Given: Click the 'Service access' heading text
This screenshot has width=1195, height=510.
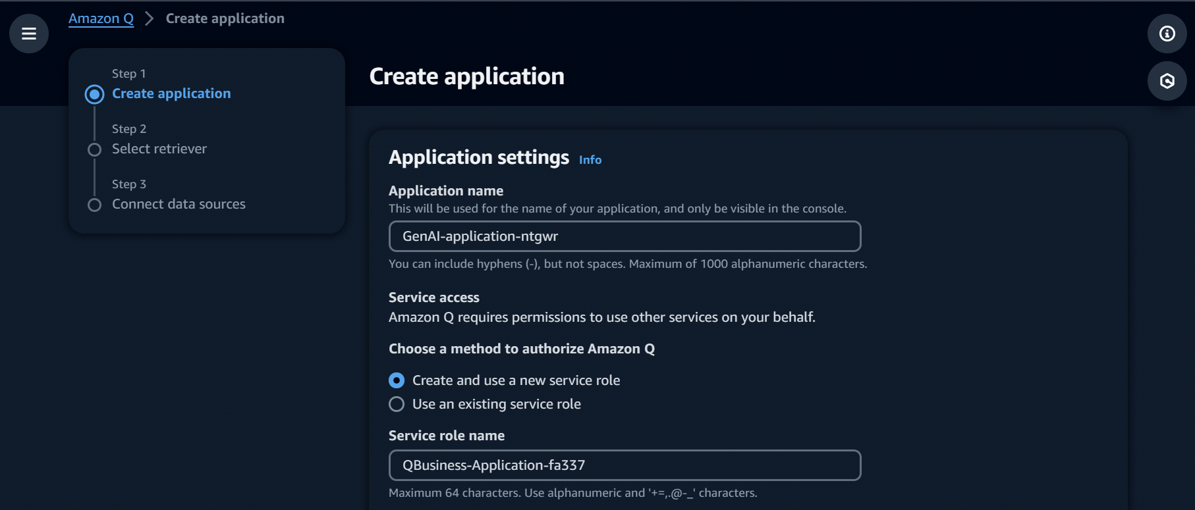Looking at the screenshot, I should (x=434, y=297).
